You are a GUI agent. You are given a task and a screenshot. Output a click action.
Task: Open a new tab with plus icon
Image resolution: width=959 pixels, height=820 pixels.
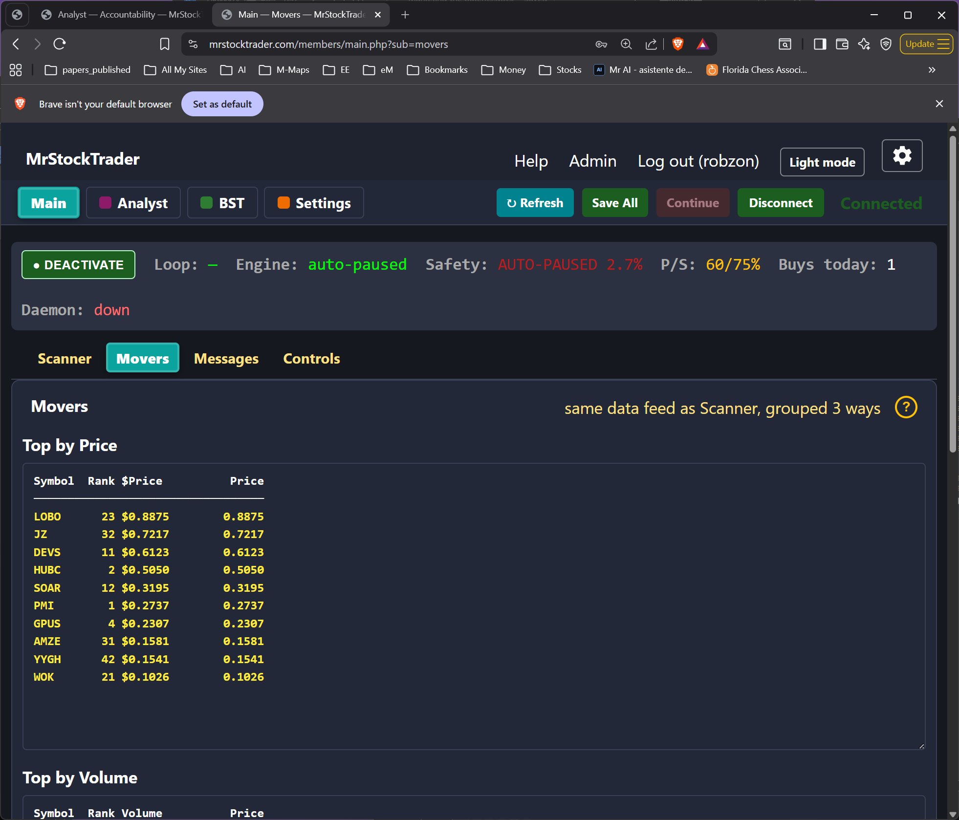pyautogui.click(x=405, y=15)
